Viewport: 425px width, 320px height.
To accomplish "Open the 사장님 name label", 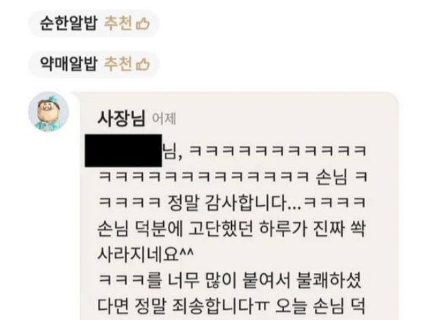I will tap(121, 118).
